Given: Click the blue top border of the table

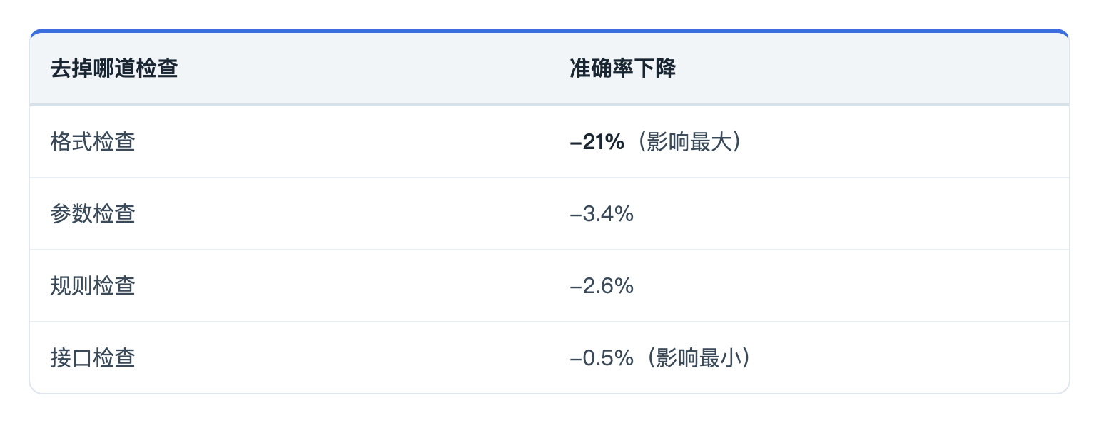Looking at the screenshot, I should coord(549,31).
